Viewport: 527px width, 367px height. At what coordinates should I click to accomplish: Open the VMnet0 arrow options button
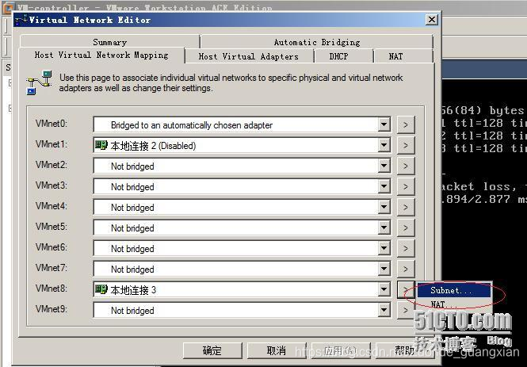tap(406, 124)
